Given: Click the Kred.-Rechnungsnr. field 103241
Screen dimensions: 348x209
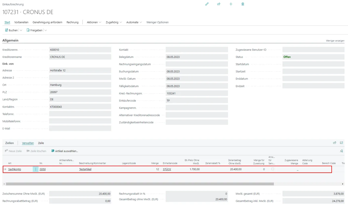Looking at the screenshot, I should pos(197,93).
